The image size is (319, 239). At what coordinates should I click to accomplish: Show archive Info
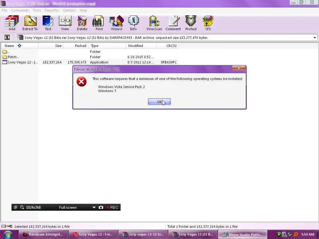133,23
